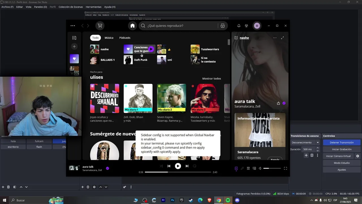Open more options in now playing panel
The image size is (362, 204).
tap(275, 38)
